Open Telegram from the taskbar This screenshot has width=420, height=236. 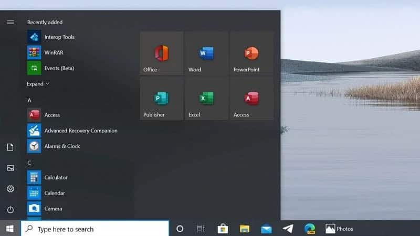tap(288, 229)
